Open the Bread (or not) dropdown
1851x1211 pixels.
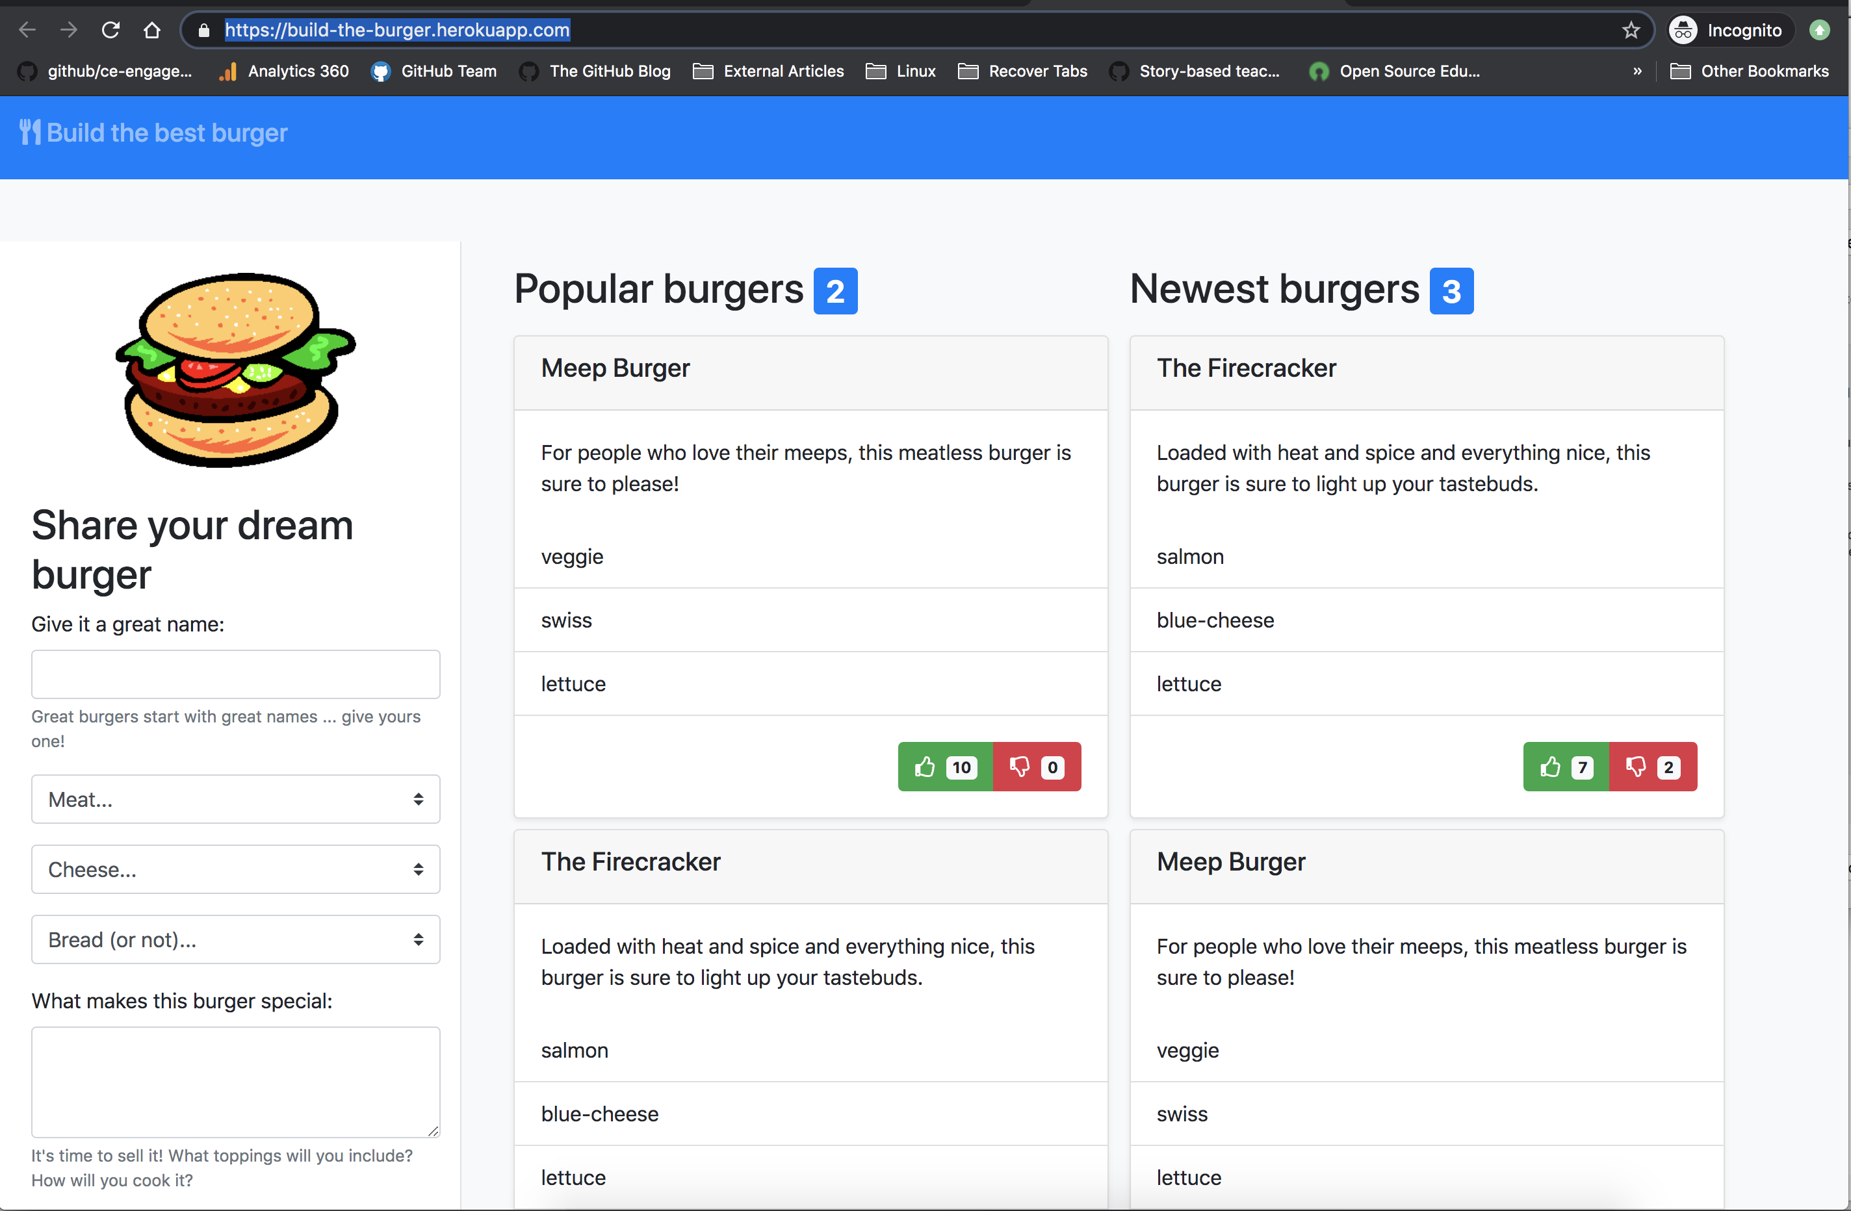pos(236,939)
